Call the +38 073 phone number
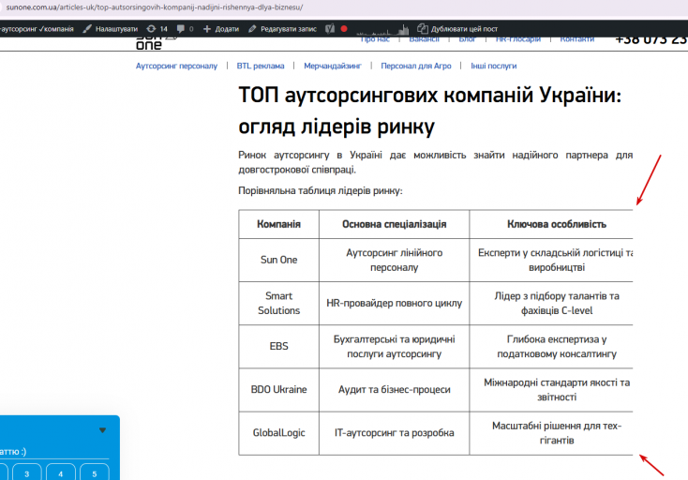The image size is (688, 480). pos(651,40)
